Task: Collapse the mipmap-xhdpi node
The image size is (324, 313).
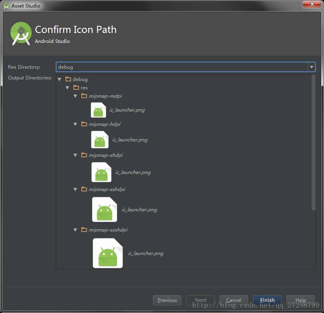Action: click(75, 155)
